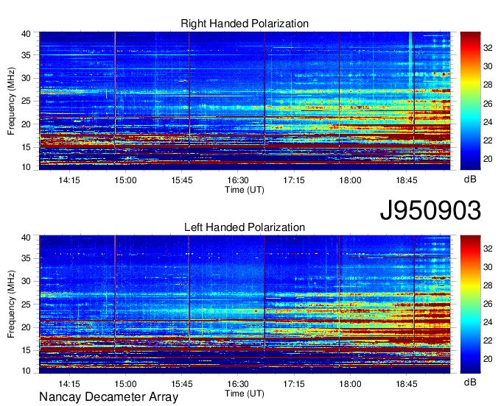The image size is (501, 406).
Task: Click "Time (UT)" label under Right Handed plot
Action: tap(245, 190)
